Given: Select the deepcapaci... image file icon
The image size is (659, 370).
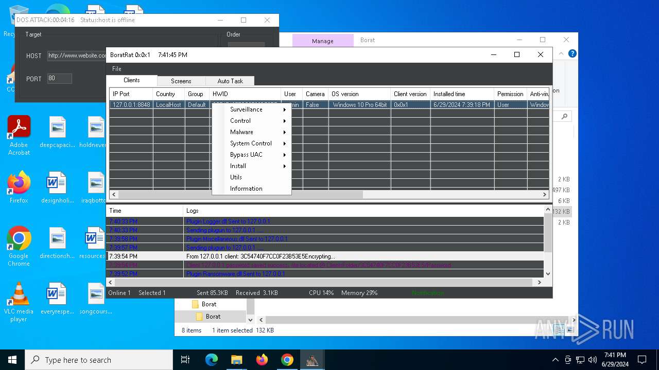Looking at the screenshot, I should click(57, 132).
